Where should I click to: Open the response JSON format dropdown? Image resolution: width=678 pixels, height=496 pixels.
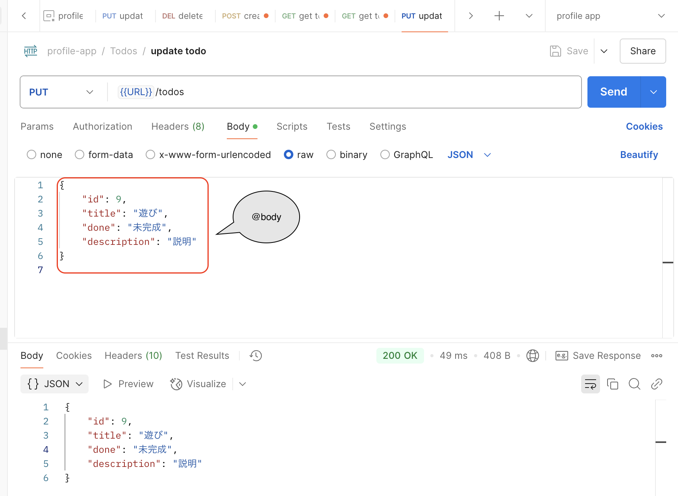55,384
